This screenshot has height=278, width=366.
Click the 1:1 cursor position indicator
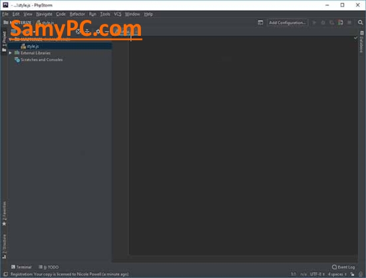pos(293,274)
